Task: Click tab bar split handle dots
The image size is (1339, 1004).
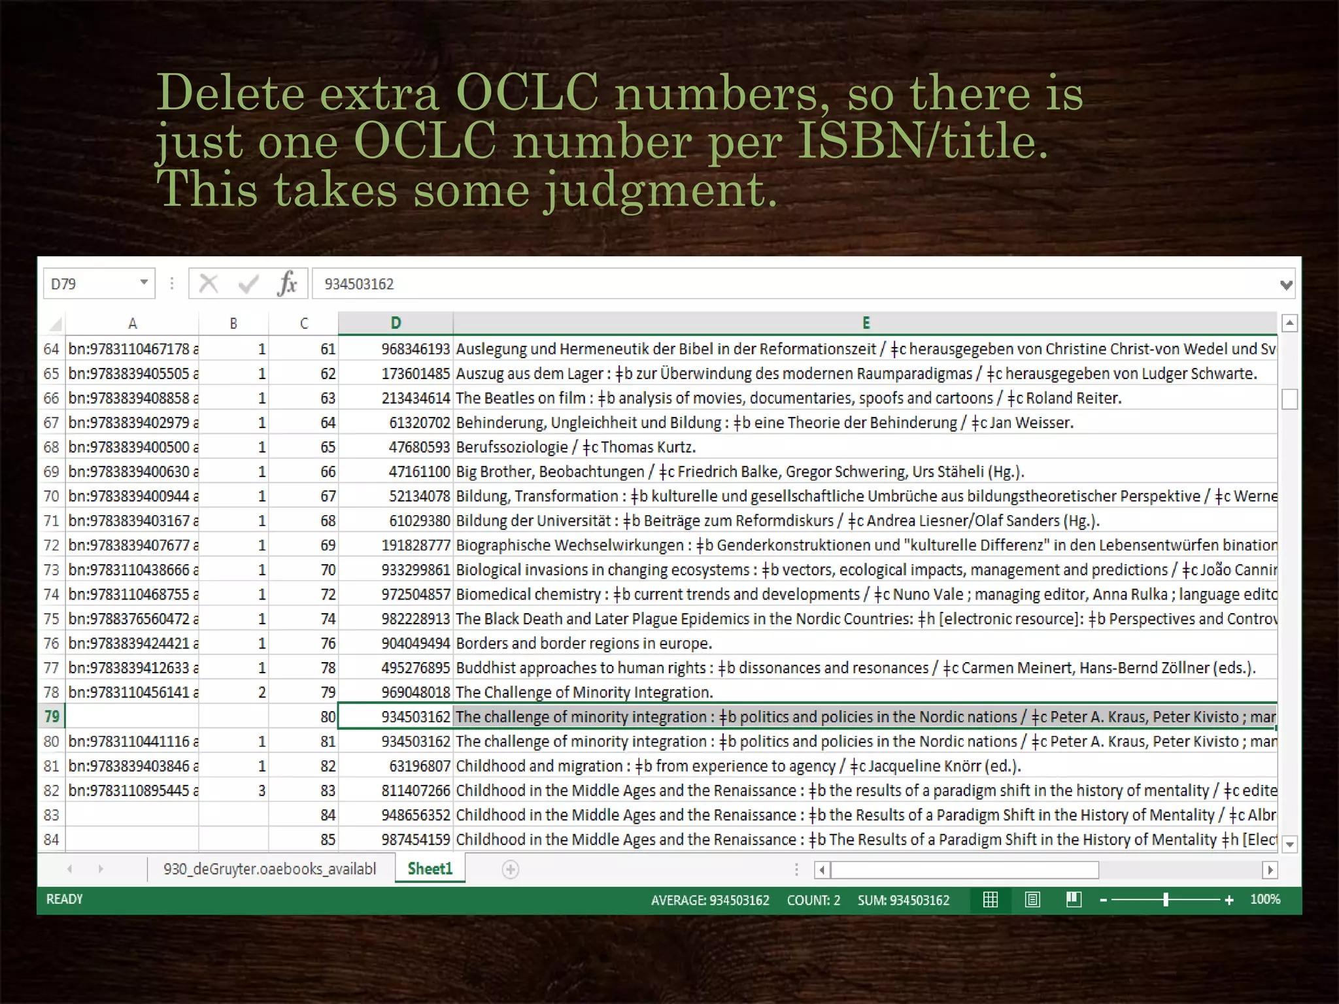Action: 796,869
